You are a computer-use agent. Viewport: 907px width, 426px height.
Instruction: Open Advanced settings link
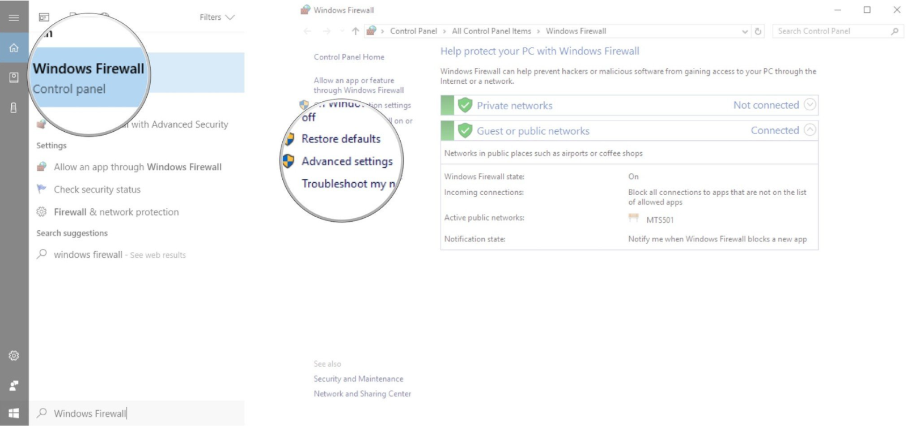[x=347, y=161]
